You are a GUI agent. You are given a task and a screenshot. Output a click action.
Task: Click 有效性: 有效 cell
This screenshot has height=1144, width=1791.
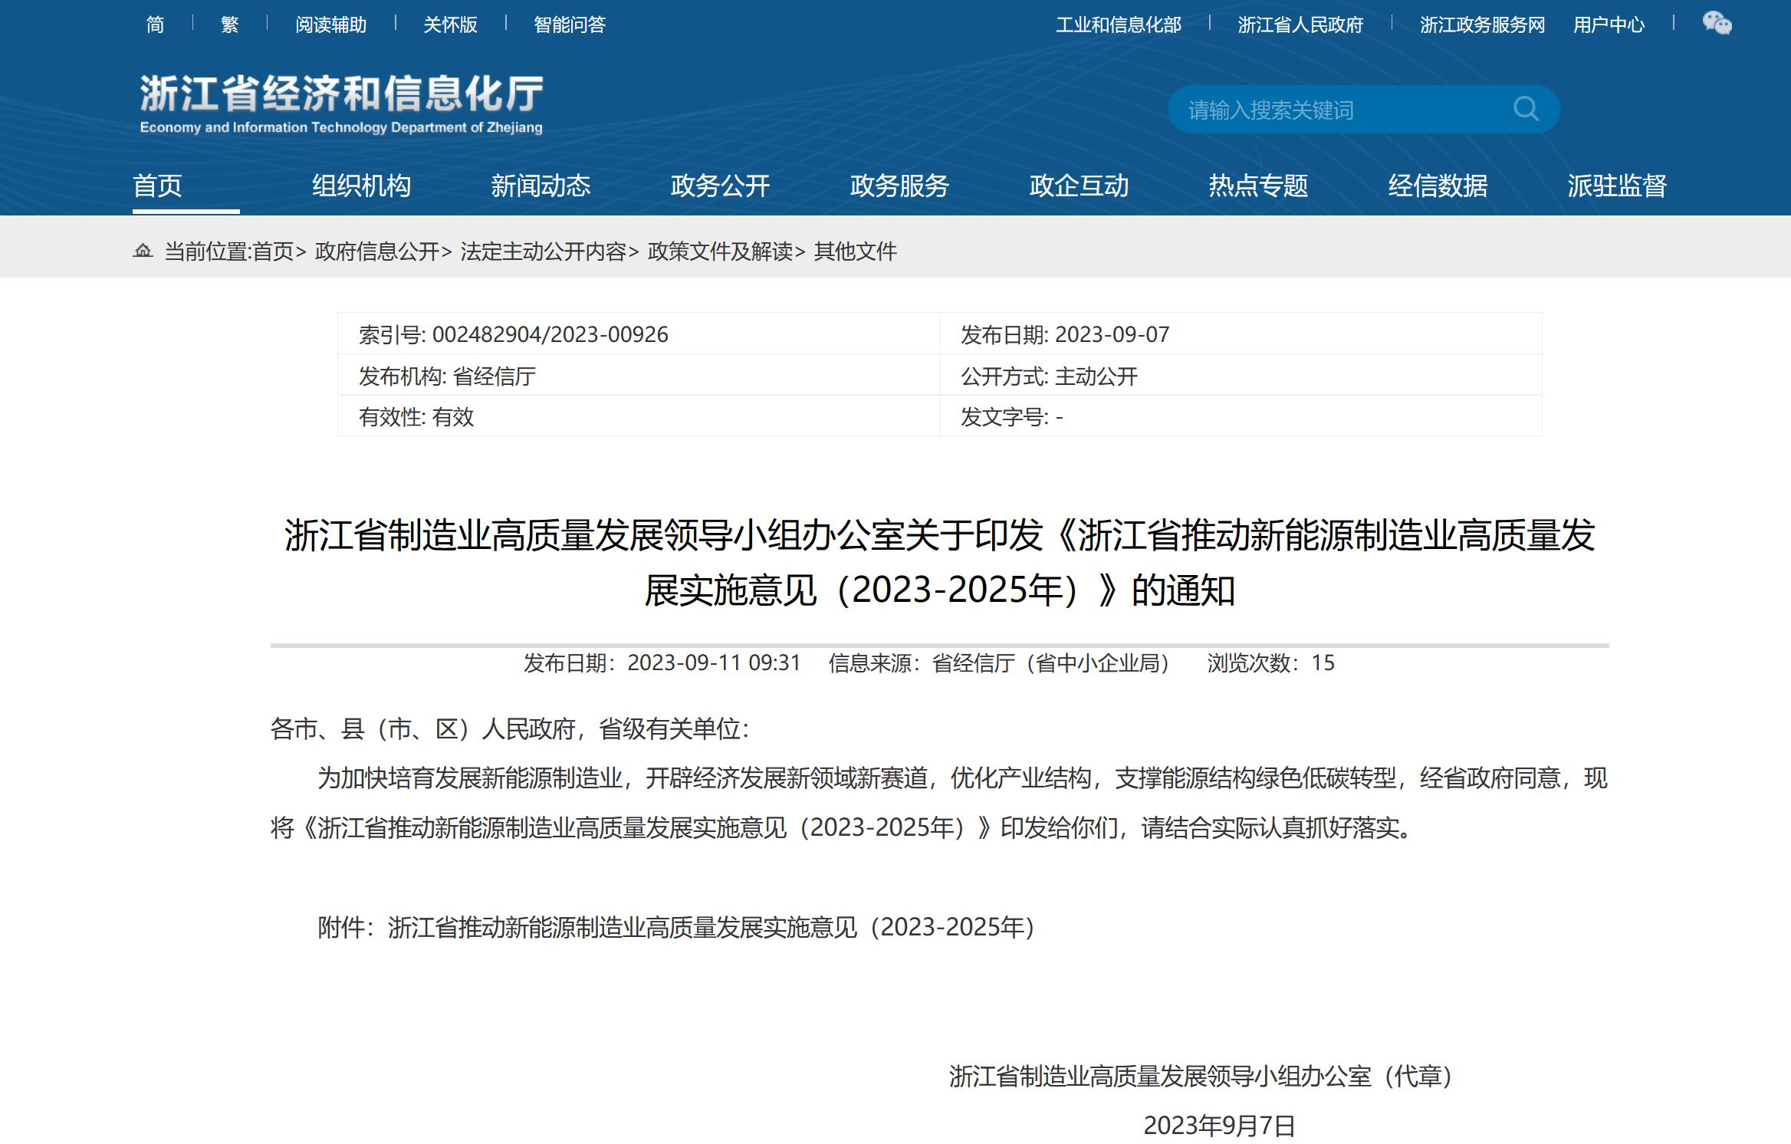point(638,416)
